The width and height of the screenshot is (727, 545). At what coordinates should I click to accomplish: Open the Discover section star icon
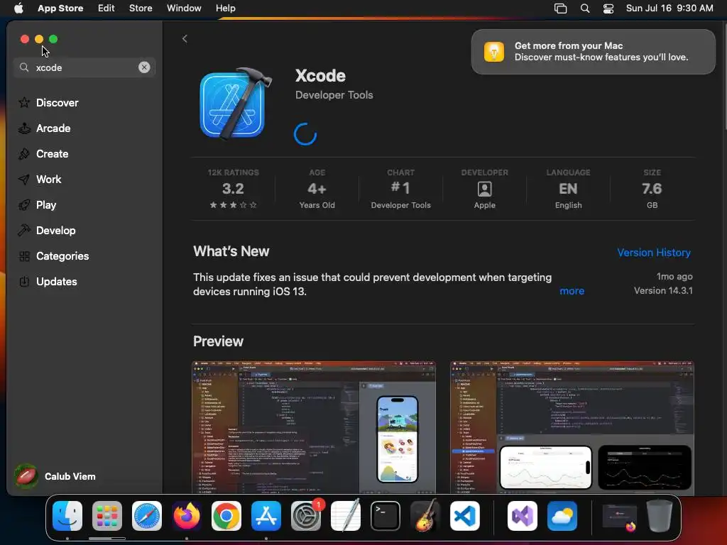pyautogui.click(x=24, y=102)
